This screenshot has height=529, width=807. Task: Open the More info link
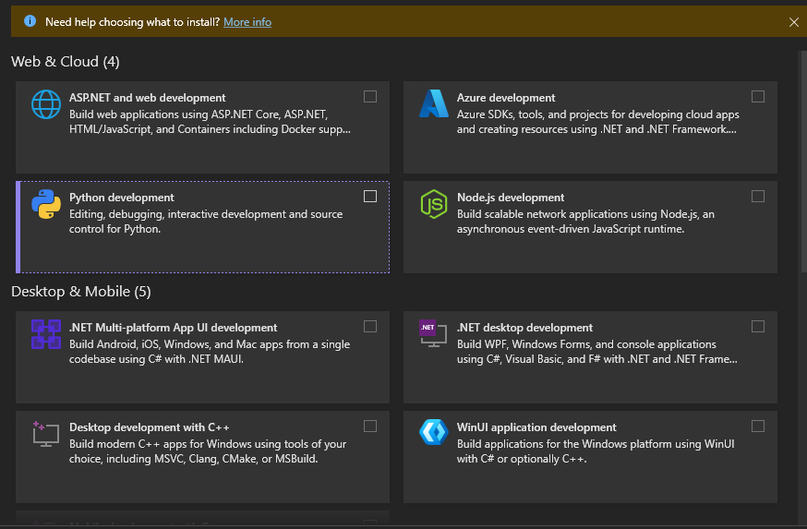tap(247, 21)
